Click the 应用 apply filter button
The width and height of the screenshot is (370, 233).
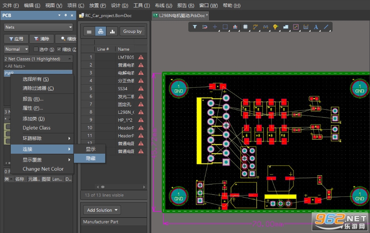click(x=16, y=39)
